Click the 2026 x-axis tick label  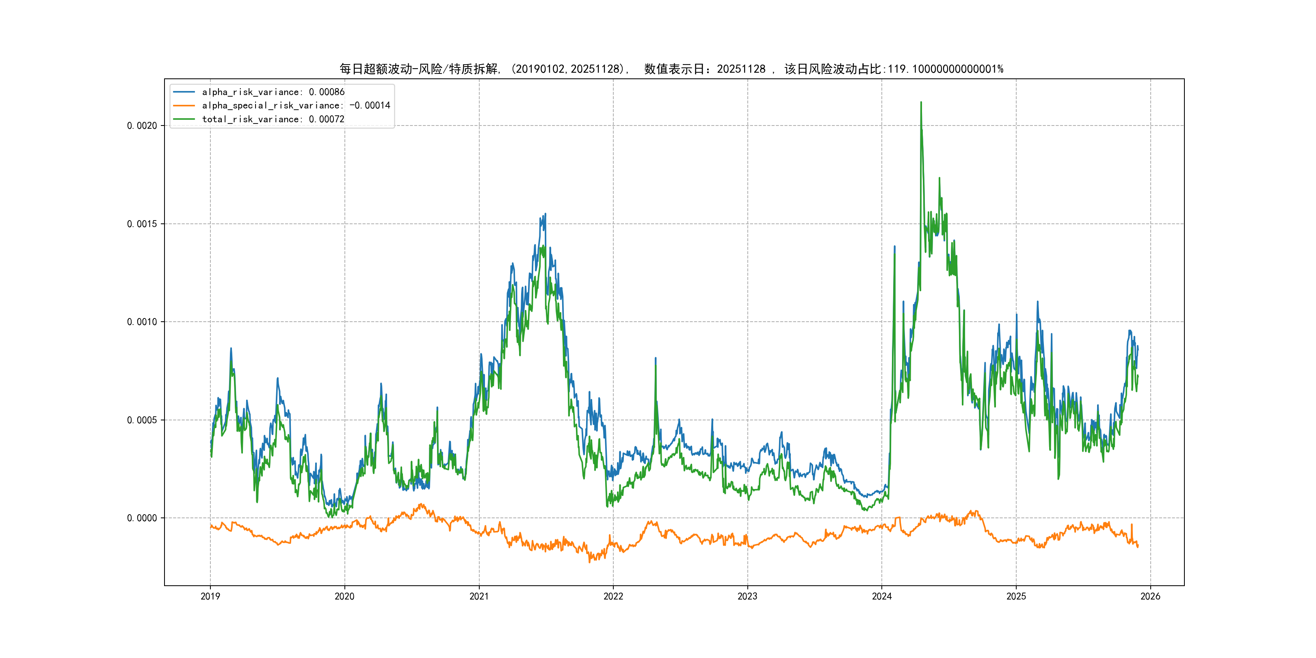[x=1150, y=596]
